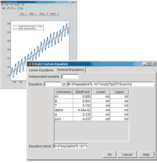This screenshot has width=157, height=163.
Task: Click the Plotting... button
Action: coord(43,14)
